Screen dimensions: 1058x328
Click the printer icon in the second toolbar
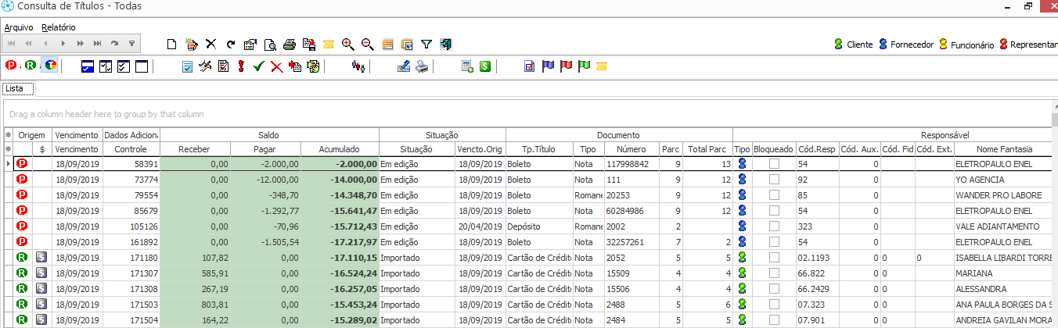pyautogui.click(x=422, y=66)
